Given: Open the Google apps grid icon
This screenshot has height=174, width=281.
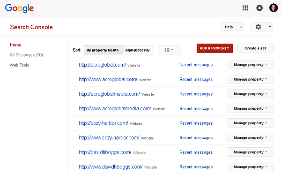Looking at the screenshot, I should [x=245, y=8].
